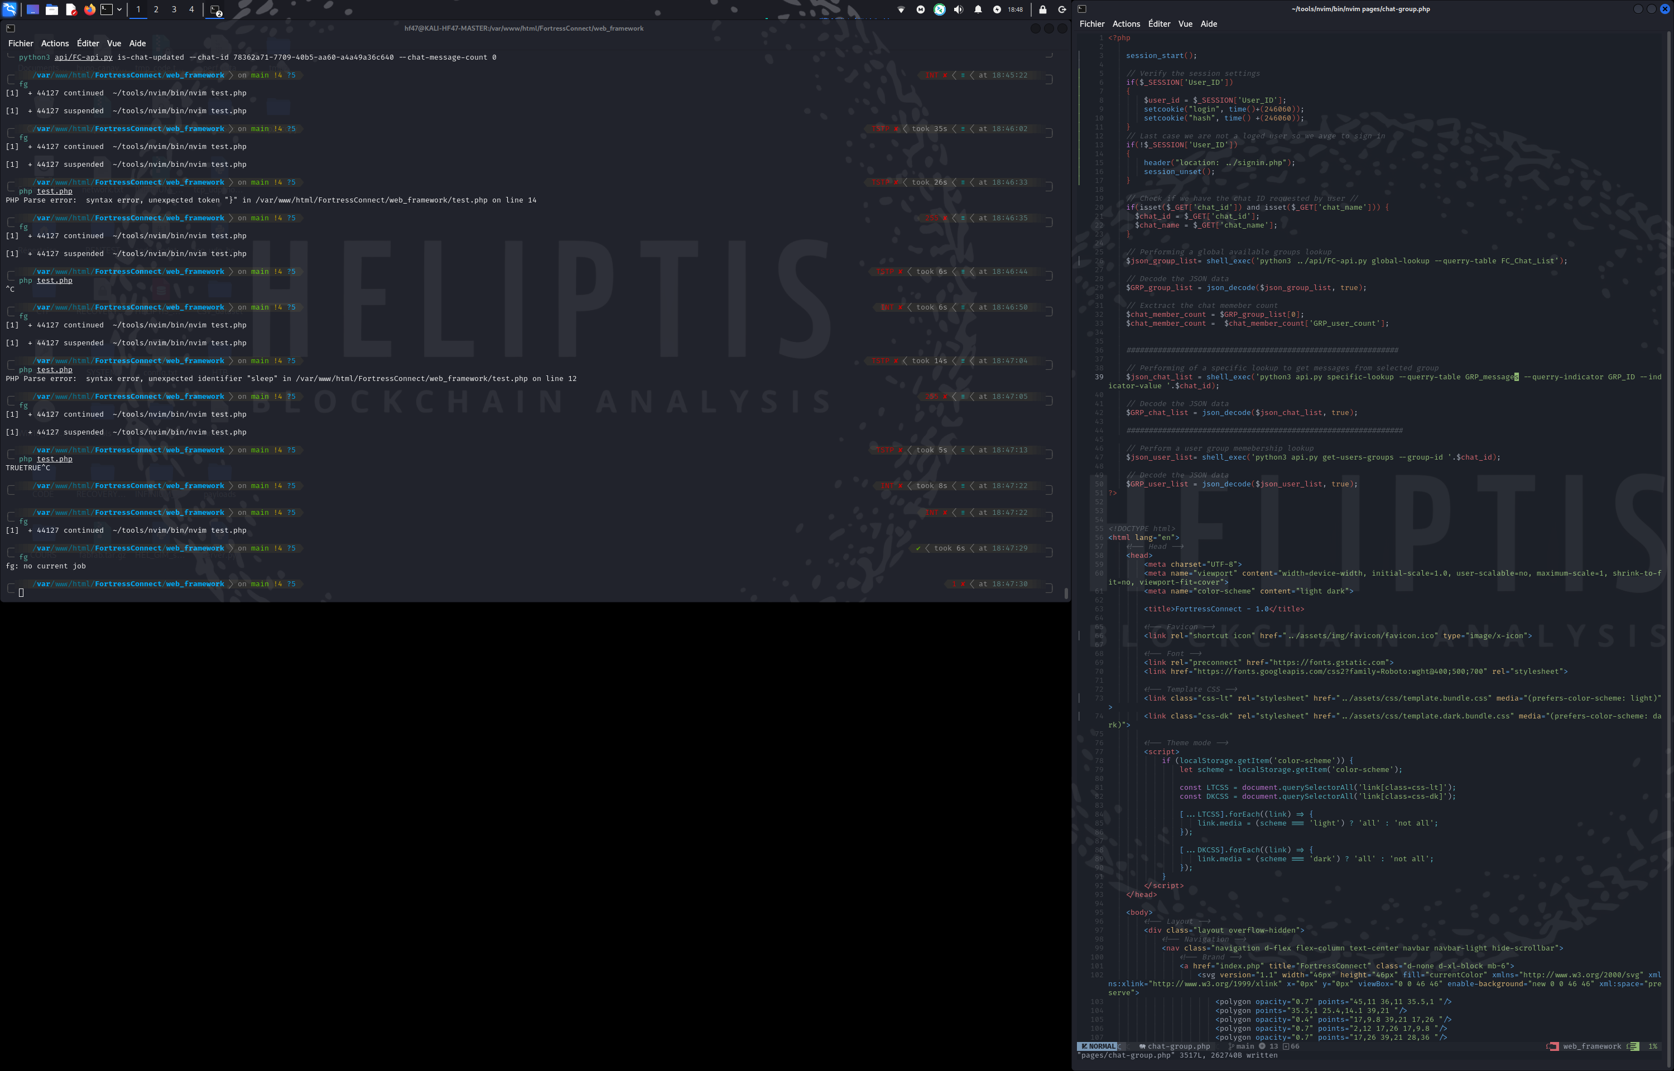Image resolution: width=1674 pixels, height=1071 pixels.
Task: Open Fichier menu in the nvim window
Action: click(1092, 23)
